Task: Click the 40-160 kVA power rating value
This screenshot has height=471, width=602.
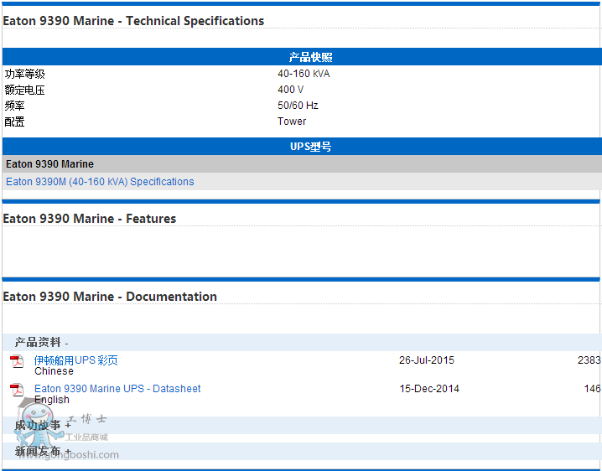Action: (304, 74)
